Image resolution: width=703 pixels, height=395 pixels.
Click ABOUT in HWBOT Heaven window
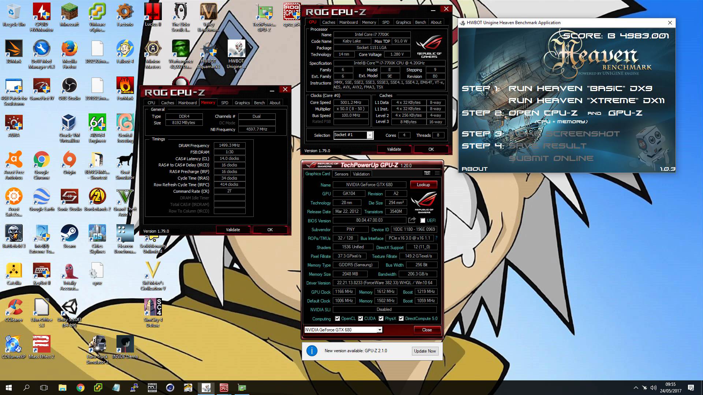click(475, 169)
